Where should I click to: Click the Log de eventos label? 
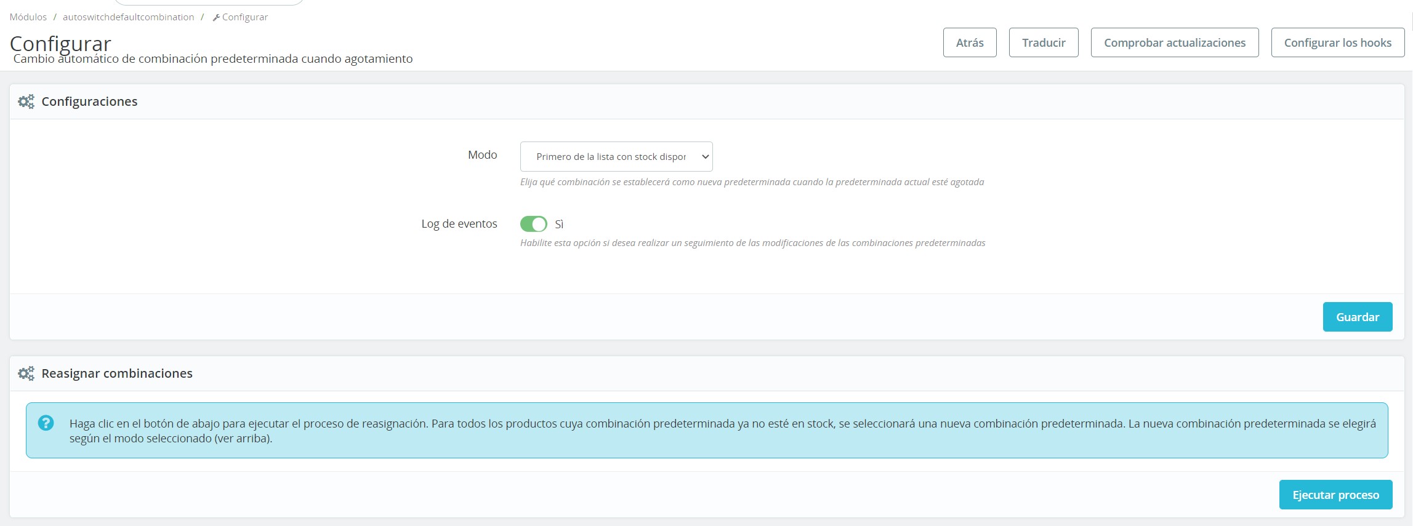click(459, 224)
